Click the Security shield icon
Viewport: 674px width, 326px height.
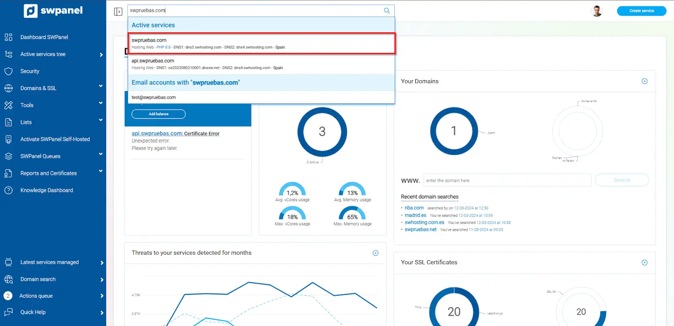[x=8, y=71]
